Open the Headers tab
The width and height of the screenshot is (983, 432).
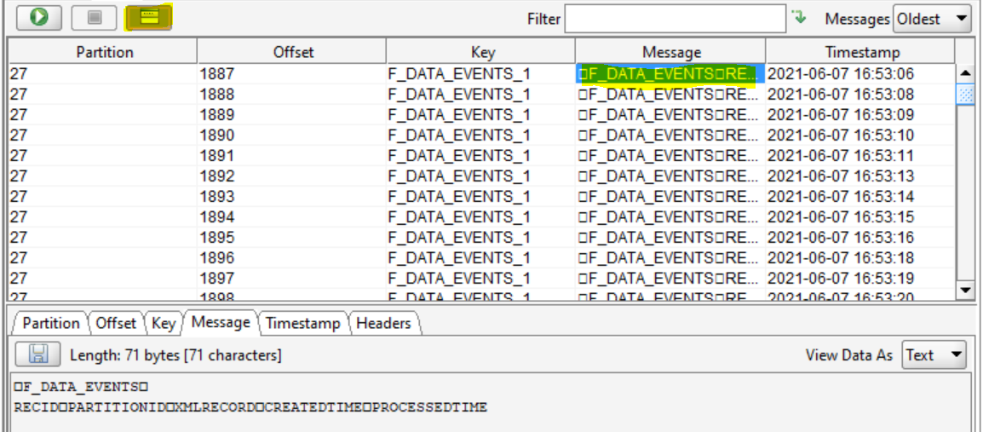coord(382,323)
